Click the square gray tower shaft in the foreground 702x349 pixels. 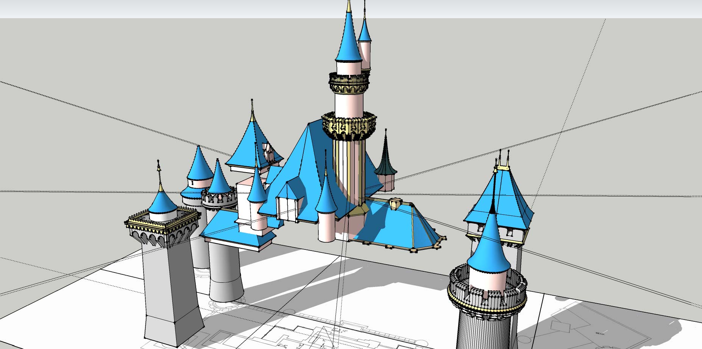[x=172, y=291]
